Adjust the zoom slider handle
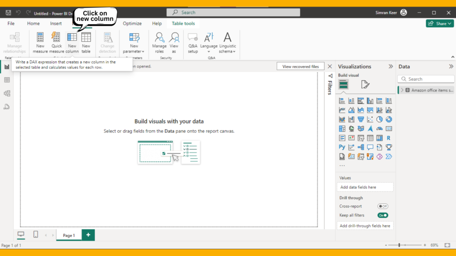The width and height of the screenshot is (456, 256). pyautogui.click(x=399, y=245)
